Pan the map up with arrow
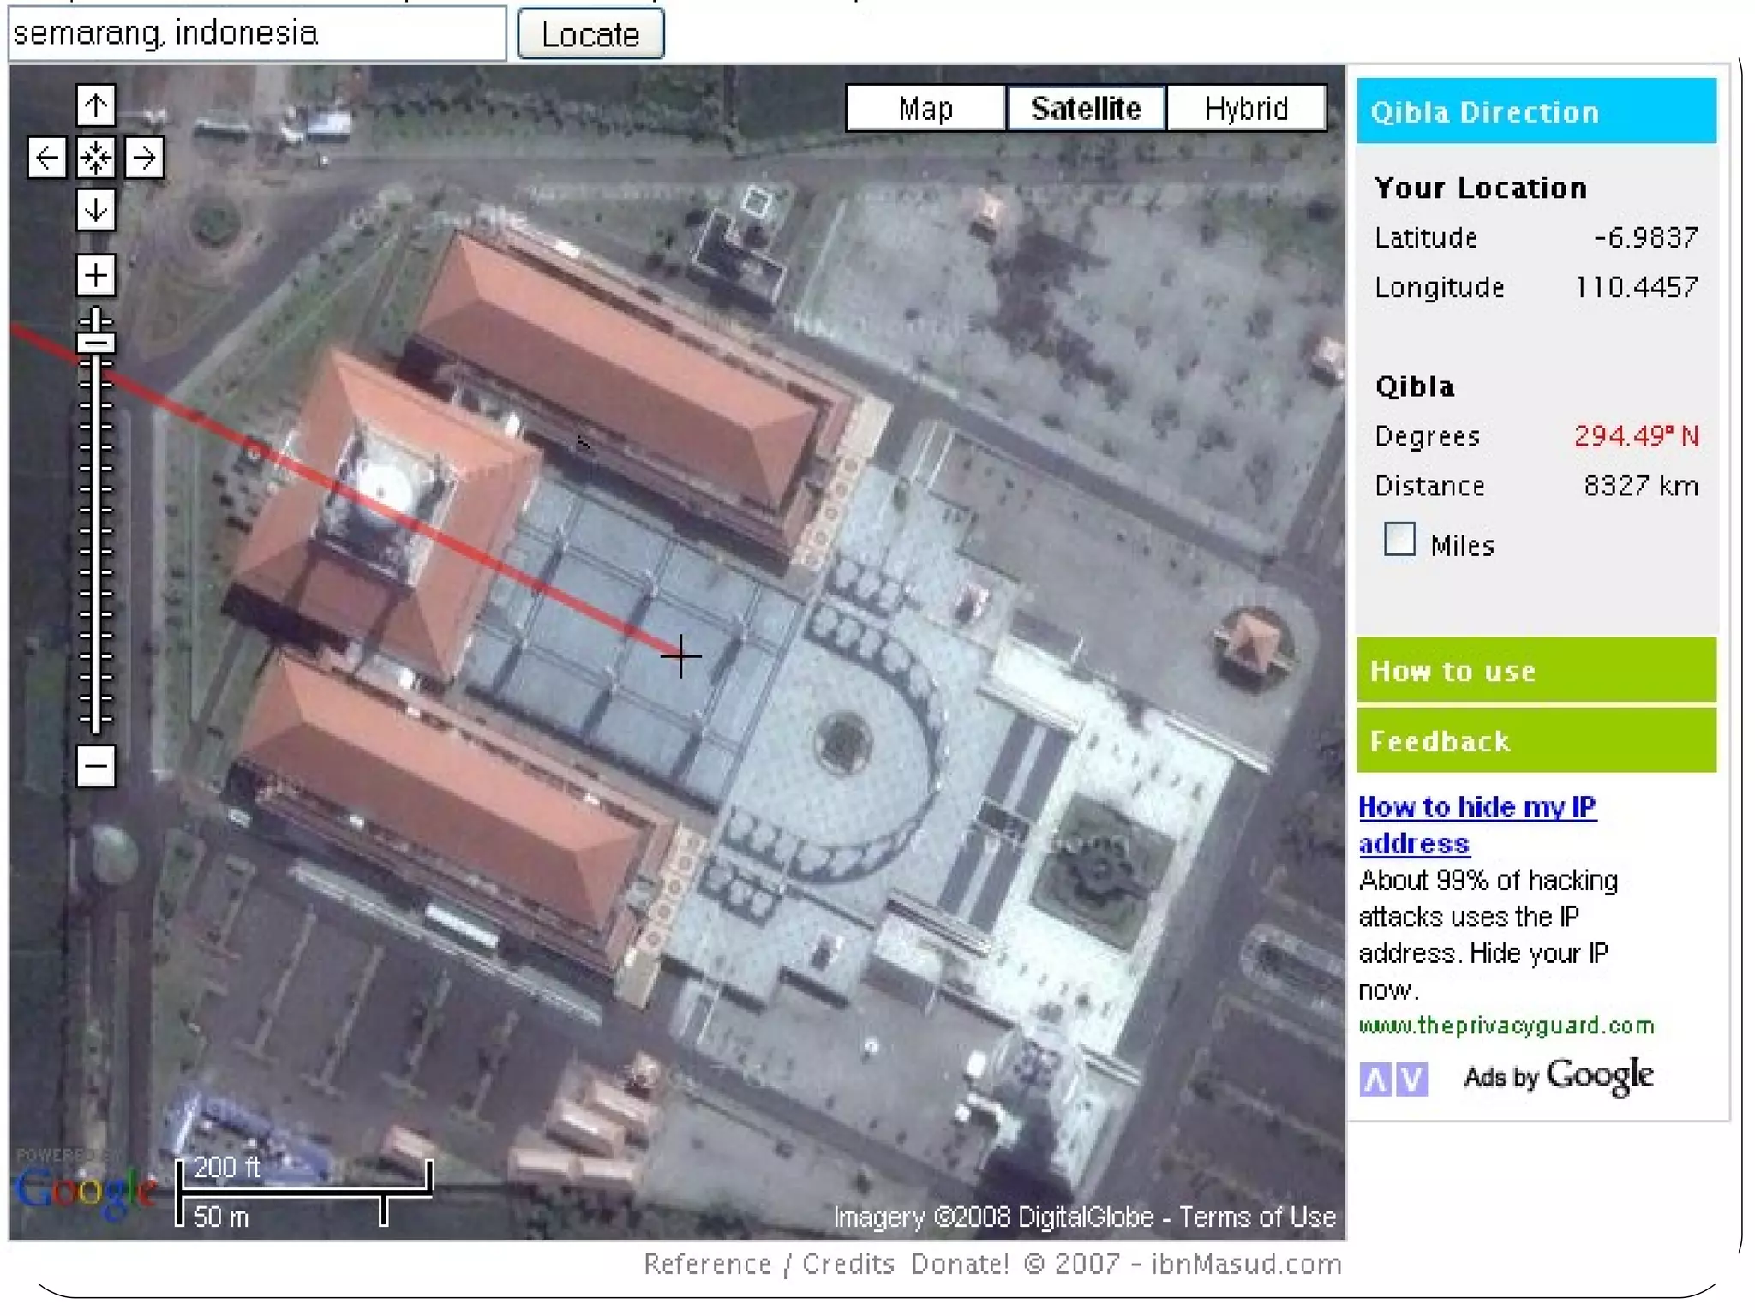Viewport: 1755px width, 1316px height. tap(95, 106)
